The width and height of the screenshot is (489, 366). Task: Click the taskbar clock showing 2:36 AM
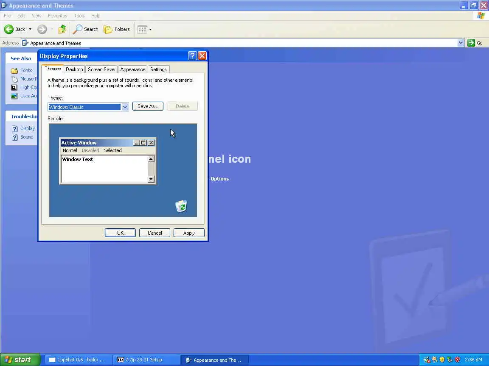(x=473, y=360)
